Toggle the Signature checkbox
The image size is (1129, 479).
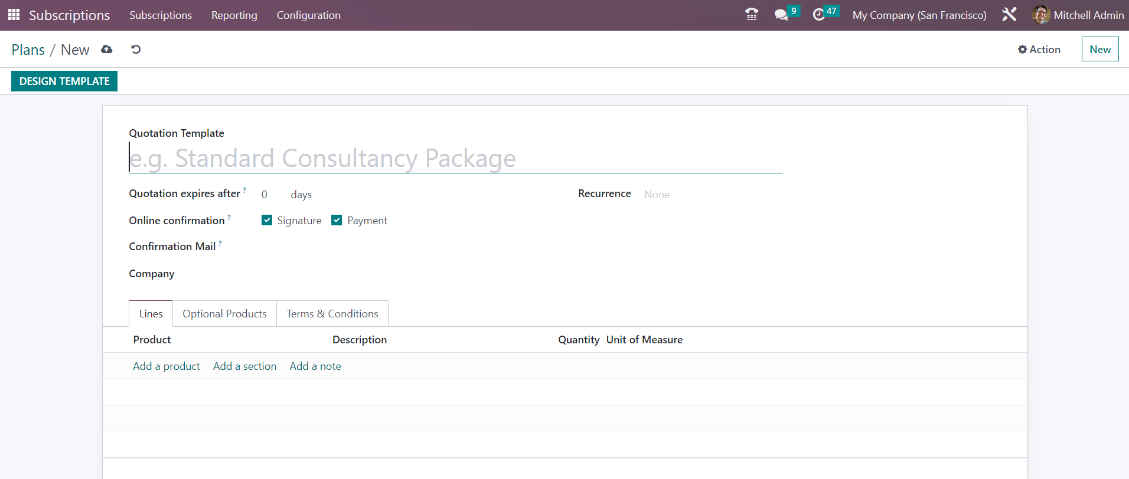click(267, 220)
